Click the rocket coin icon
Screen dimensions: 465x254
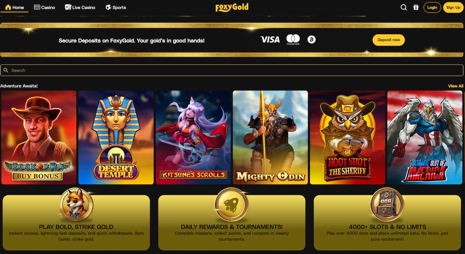coord(231,204)
